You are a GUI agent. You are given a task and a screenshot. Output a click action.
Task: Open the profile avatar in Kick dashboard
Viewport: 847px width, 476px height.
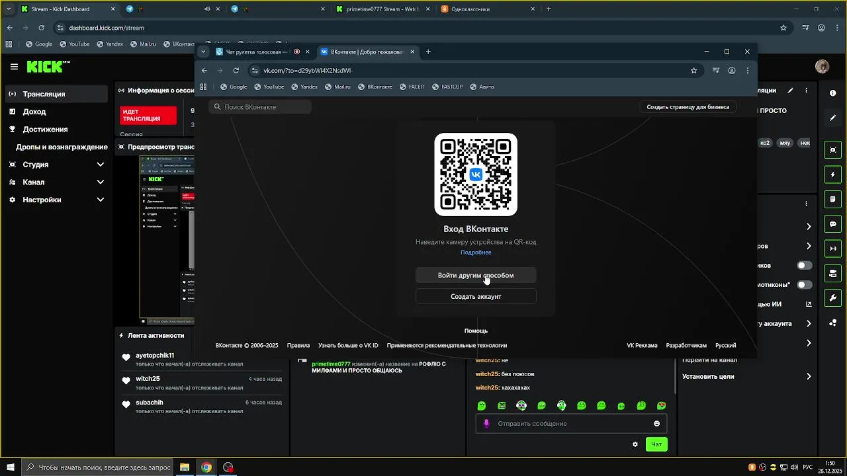[x=823, y=67]
